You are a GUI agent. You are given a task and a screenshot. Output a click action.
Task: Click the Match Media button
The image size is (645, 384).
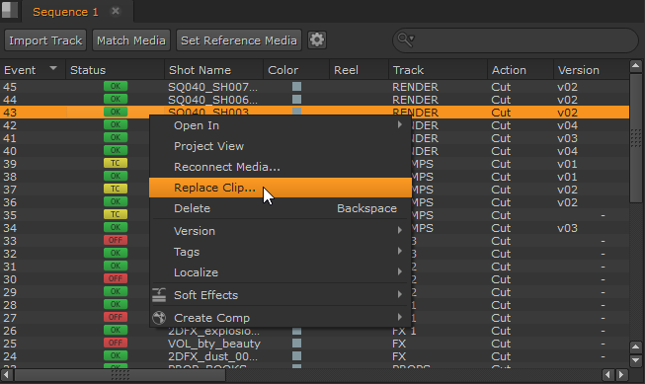pos(131,40)
